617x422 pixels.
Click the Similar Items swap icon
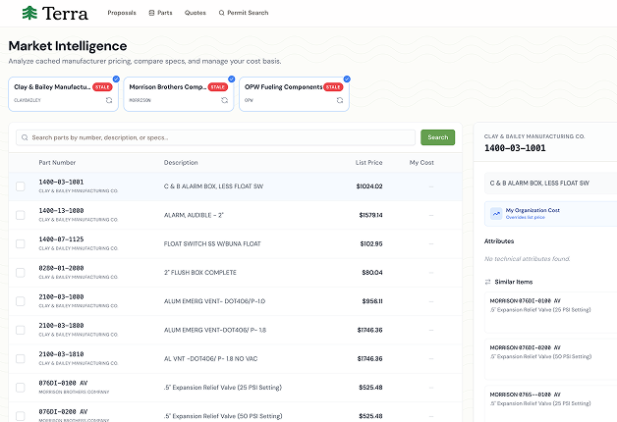point(488,282)
